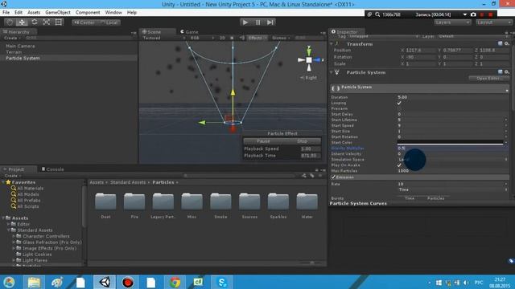The height and width of the screenshot is (289, 515).
Task: Toggle the Looping checkbox
Action: [399, 103]
